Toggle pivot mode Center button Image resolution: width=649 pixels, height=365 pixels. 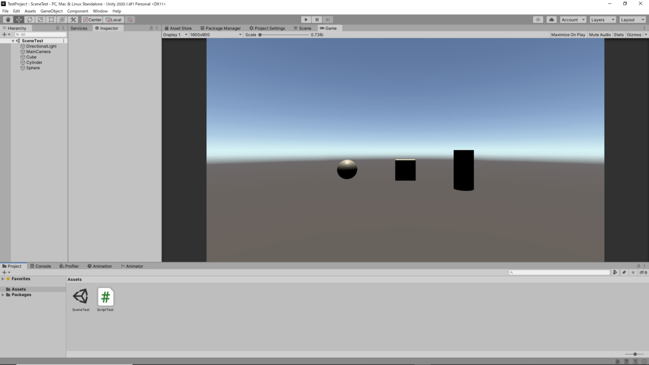92,19
